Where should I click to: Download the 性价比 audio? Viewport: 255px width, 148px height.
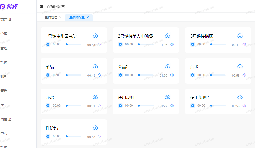pyautogui.click(x=95, y=128)
